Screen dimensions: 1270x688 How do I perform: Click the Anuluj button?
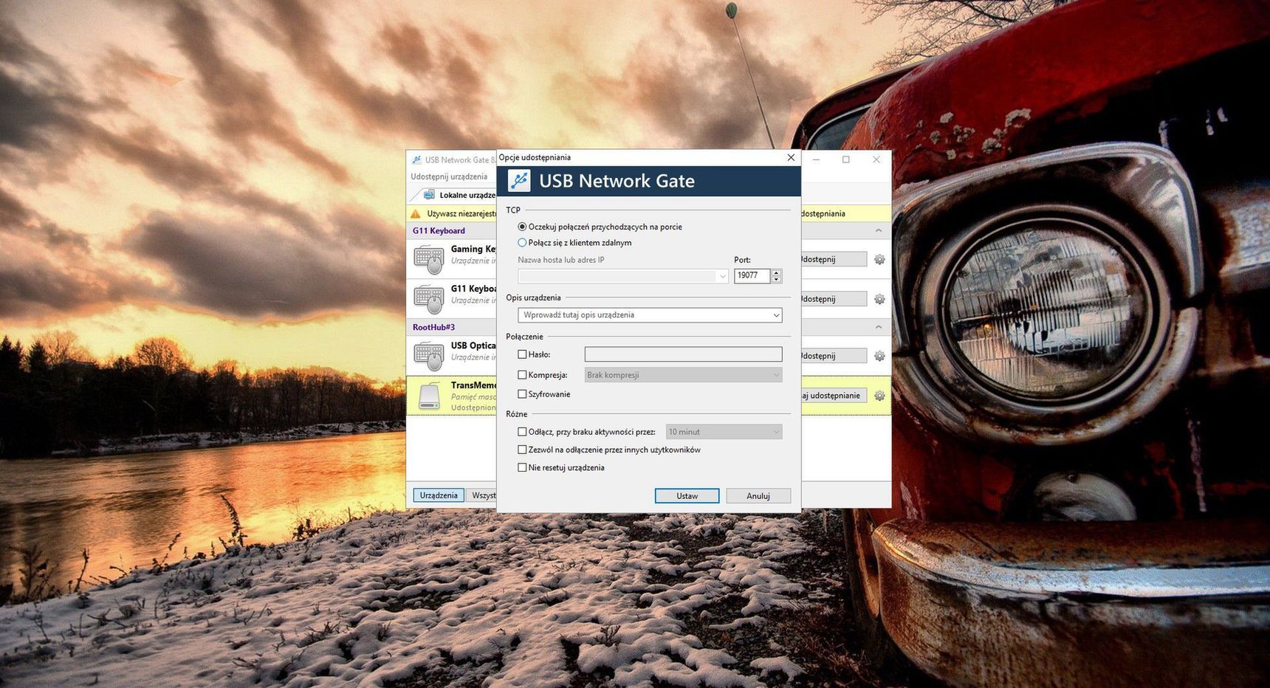click(758, 496)
